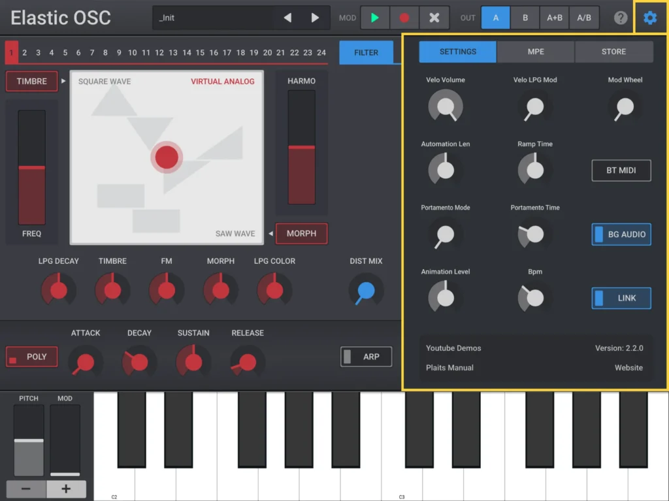Toggle the POLY mode button
669x501 pixels.
click(31, 357)
